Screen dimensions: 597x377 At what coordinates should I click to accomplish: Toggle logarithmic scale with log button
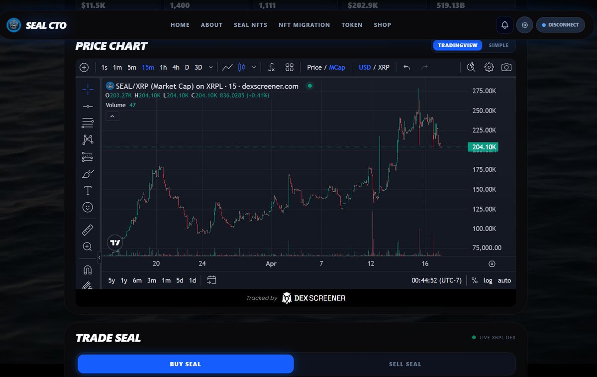click(488, 280)
